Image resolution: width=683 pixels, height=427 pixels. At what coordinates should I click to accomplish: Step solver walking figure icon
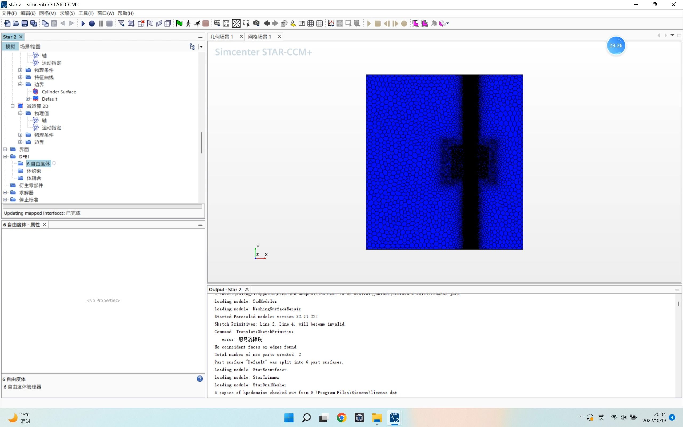point(188,23)
